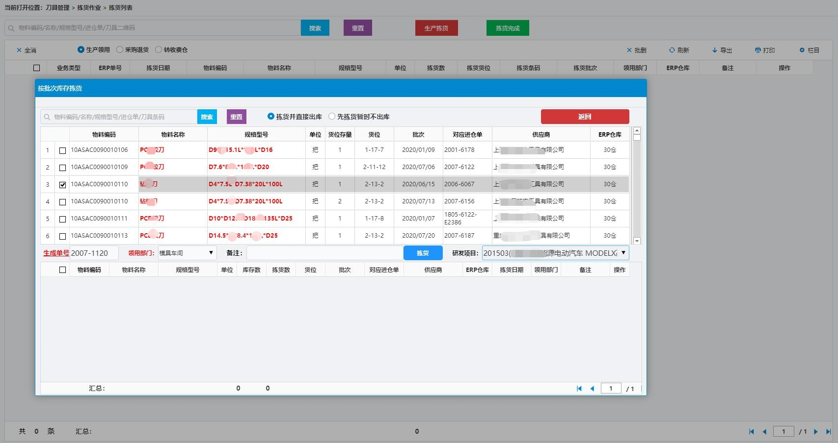Click purple 重置 button in top toolbar

(x=357, y=28)
